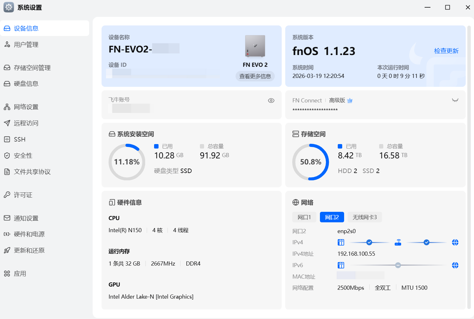Click the IPv4 address 192.168.100.55
Viewport: 474px width, 319px height.
click(356, 254)
